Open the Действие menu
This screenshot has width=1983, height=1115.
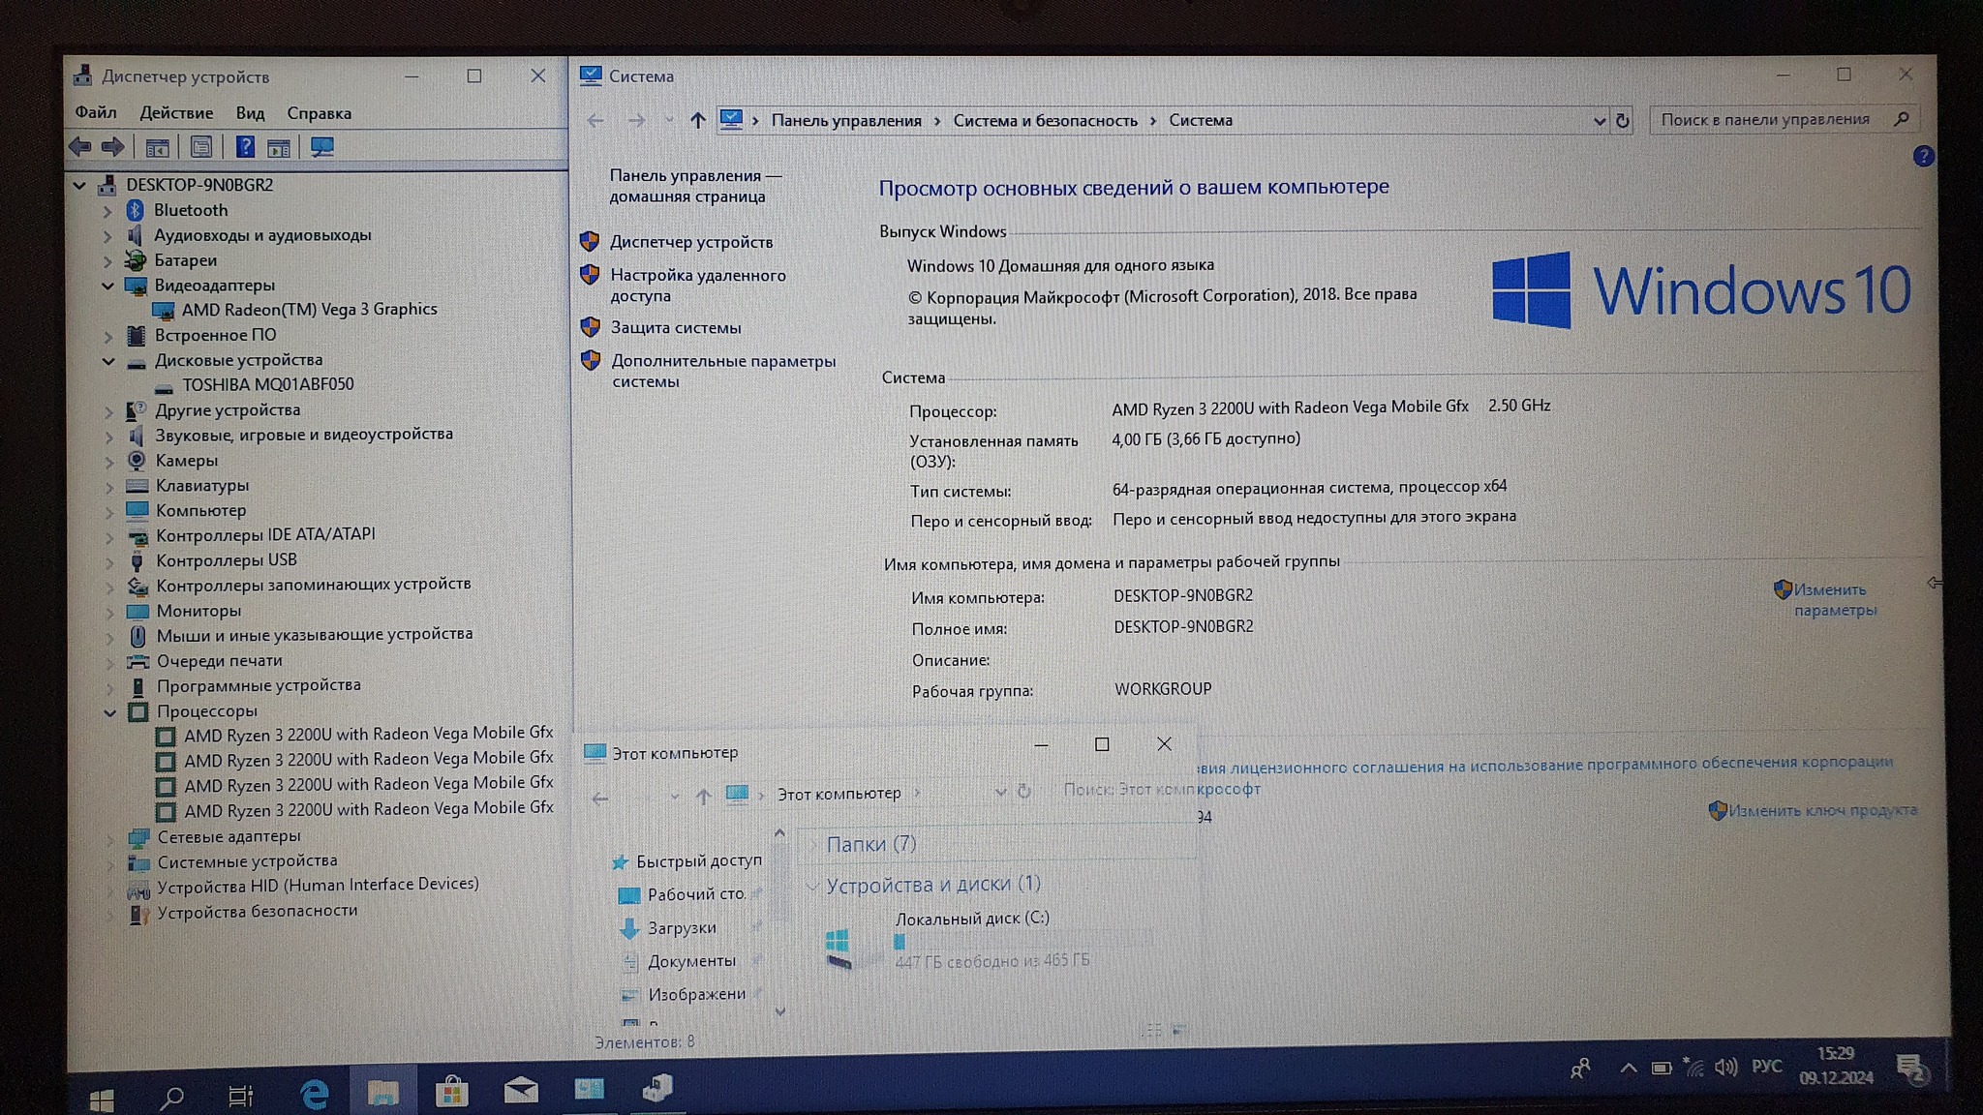176,113
